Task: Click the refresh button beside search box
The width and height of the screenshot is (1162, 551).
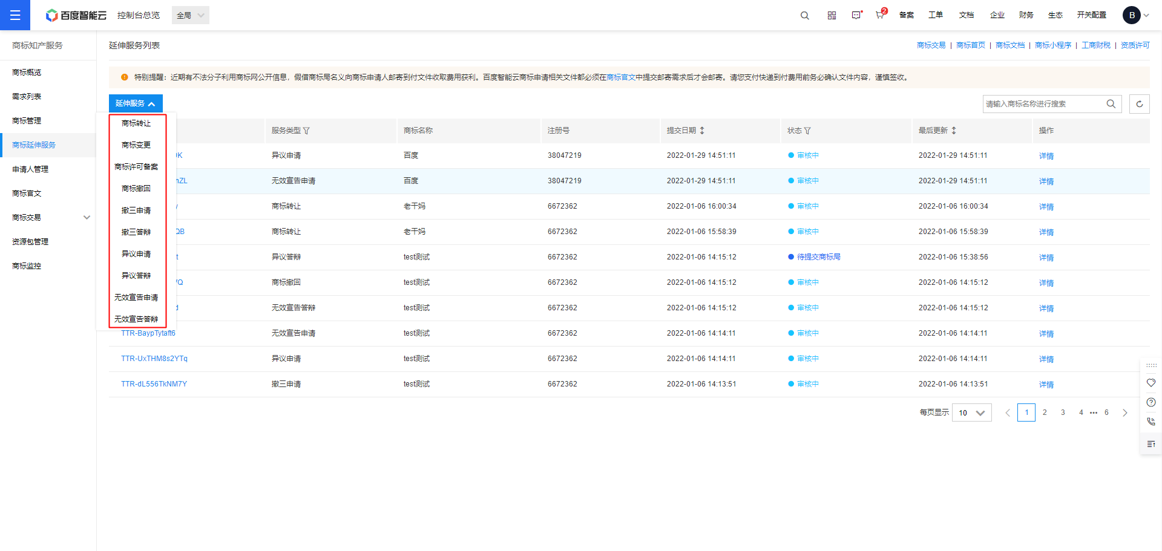Action: click(x=1140, y=104)
